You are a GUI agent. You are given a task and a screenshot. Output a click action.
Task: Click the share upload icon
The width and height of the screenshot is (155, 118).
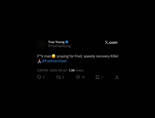coord(117,77)
